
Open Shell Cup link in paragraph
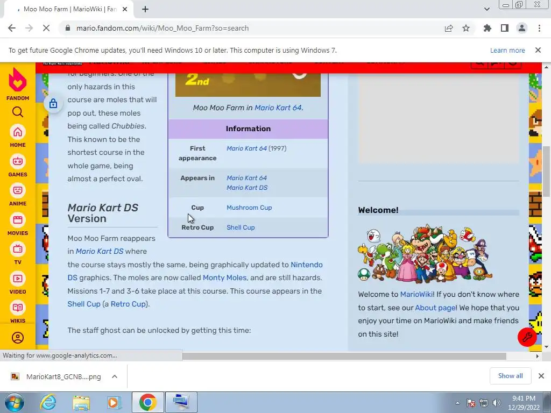(x=84, y=304)
